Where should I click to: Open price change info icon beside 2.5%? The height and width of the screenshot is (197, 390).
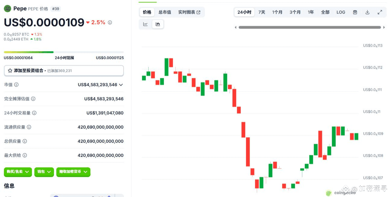(x=110, y=23)
